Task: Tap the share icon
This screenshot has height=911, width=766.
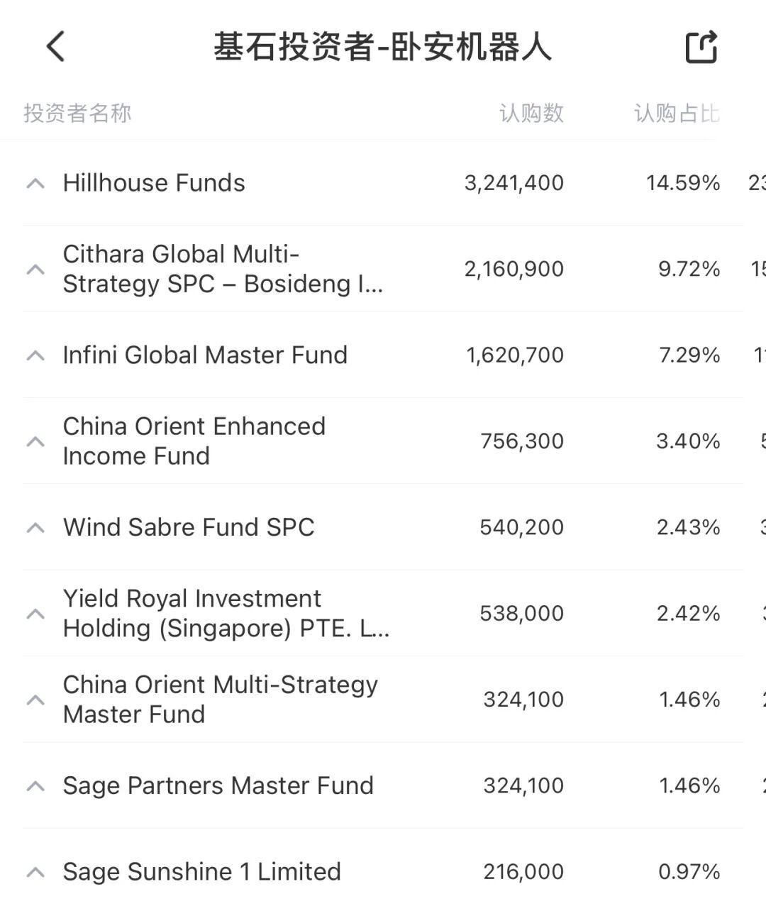Action: 701,47
